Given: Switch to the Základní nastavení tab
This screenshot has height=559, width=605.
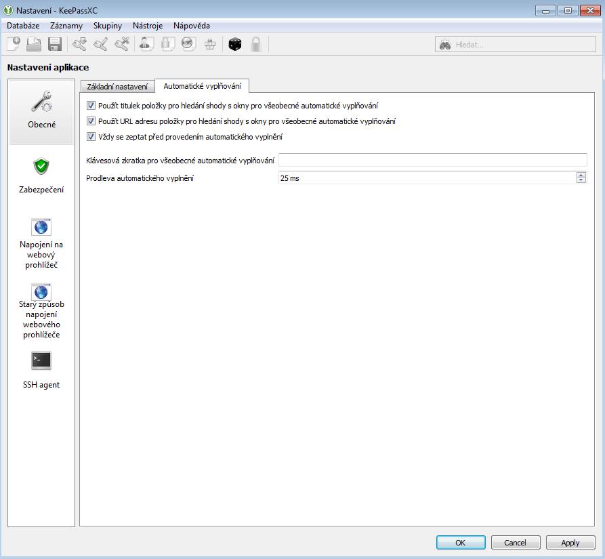Looking at the screenshot, I should (x=117, y=87).
